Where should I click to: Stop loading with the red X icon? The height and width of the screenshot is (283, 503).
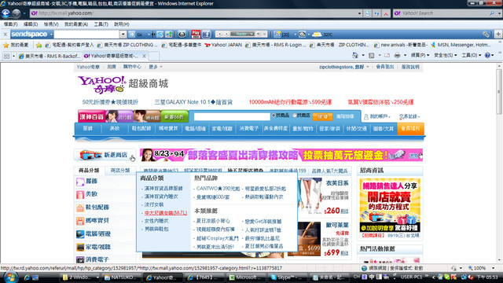tap(386, 13)
